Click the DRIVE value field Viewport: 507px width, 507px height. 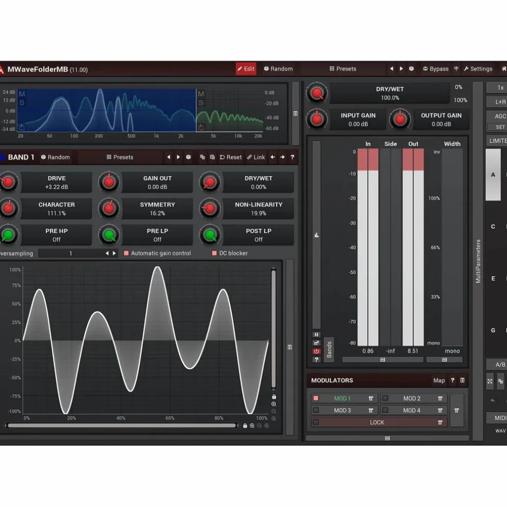tap(57, 183)
